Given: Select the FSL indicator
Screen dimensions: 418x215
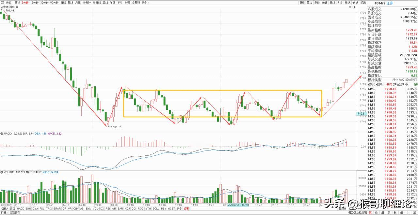Looking at the screenshot, I should tap(42, 209).
